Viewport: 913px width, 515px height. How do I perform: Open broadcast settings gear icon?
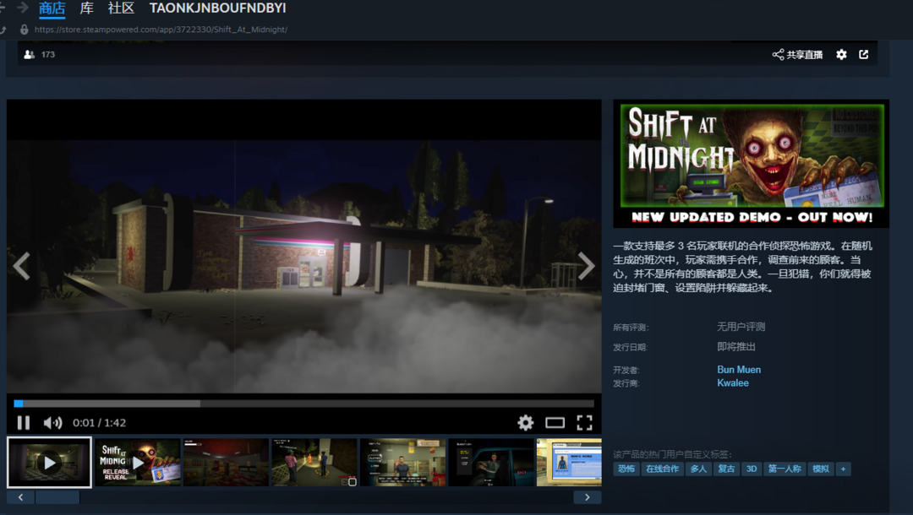click(841, 55)
